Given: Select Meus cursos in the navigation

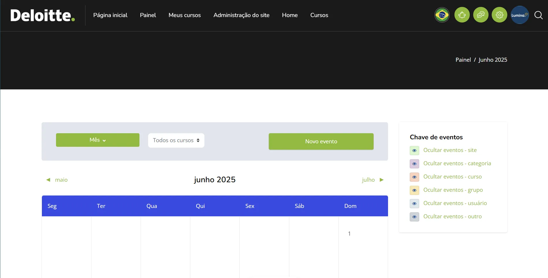Looking at the screenshot, I should 184,15.
